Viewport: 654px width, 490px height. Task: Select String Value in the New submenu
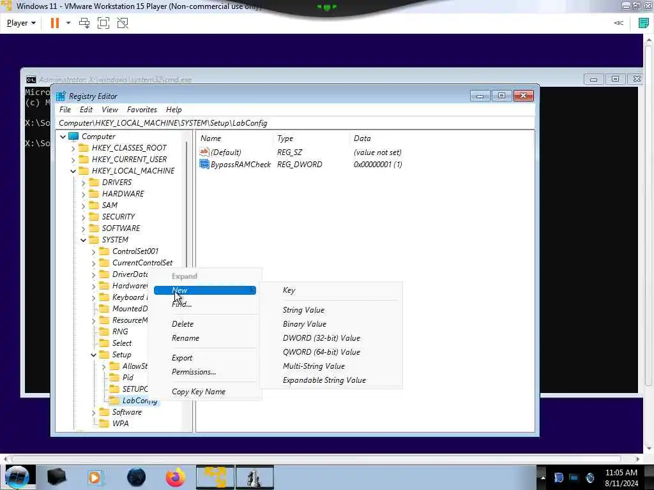(331, 310)
